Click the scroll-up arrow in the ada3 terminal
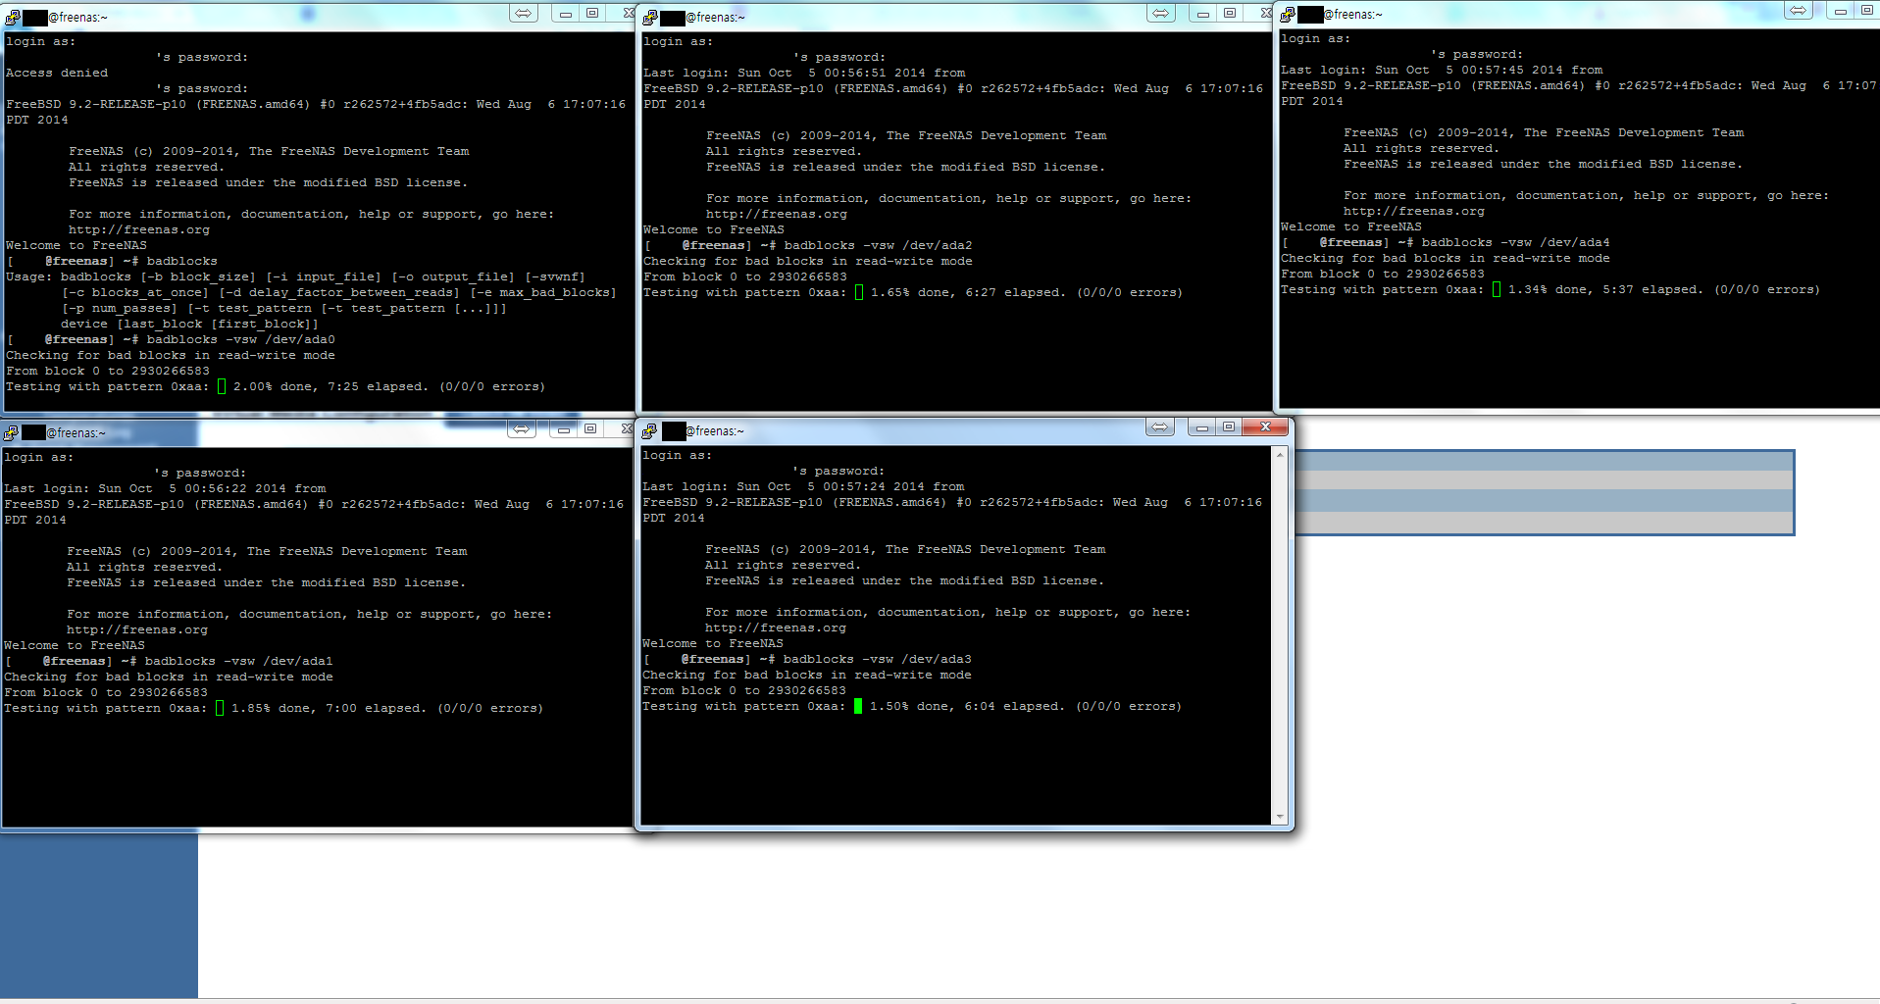The image size is (1880, 1004). click(1280, 455)
